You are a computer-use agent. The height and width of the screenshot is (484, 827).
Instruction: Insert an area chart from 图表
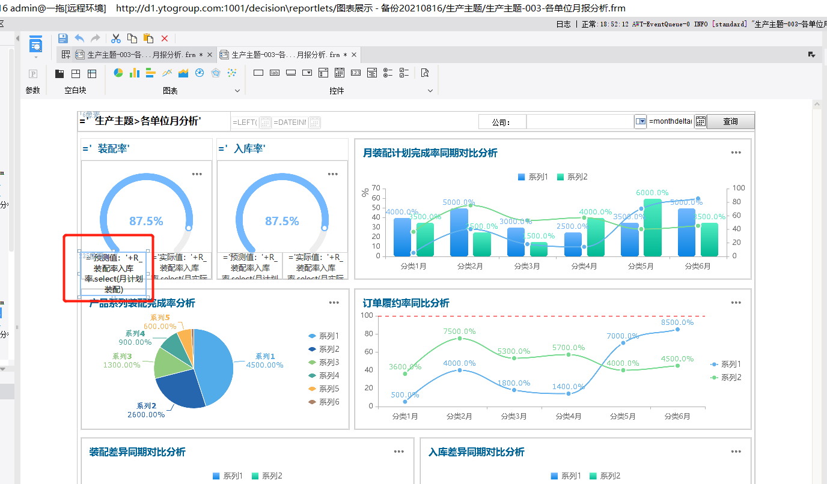tap(183, 73)
